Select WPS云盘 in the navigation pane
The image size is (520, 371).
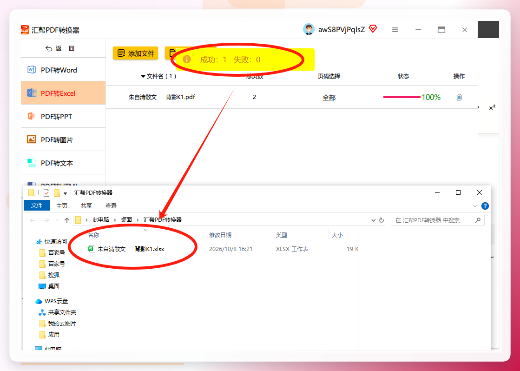click(52, 301)
